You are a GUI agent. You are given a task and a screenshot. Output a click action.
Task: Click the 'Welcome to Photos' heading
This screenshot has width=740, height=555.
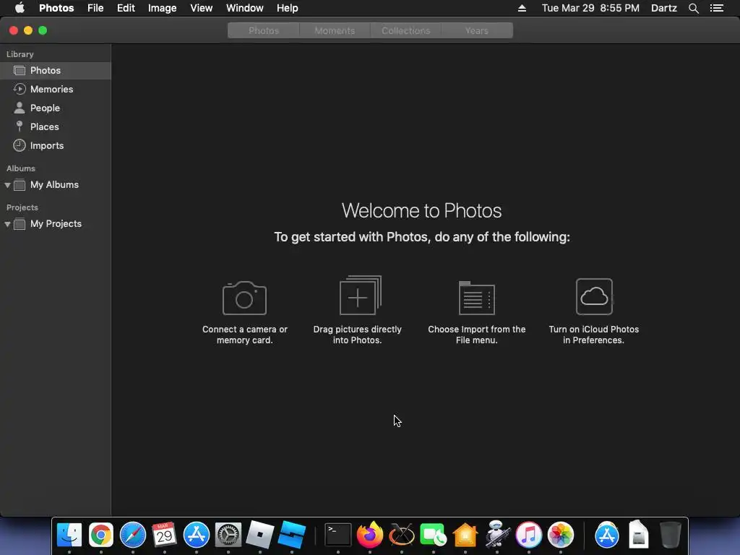click(421, 210)
